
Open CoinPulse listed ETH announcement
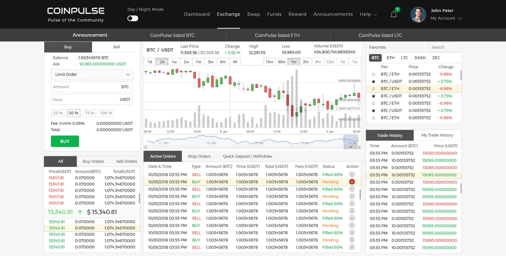click(277, 35)
